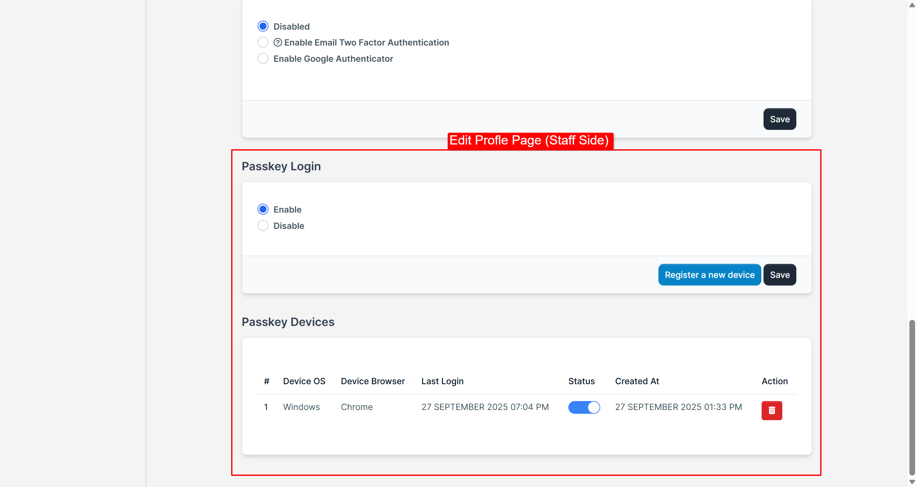Click the Passkey Devices heading
The width and height of the screenshot is (917, 487).
click(288, 322)
